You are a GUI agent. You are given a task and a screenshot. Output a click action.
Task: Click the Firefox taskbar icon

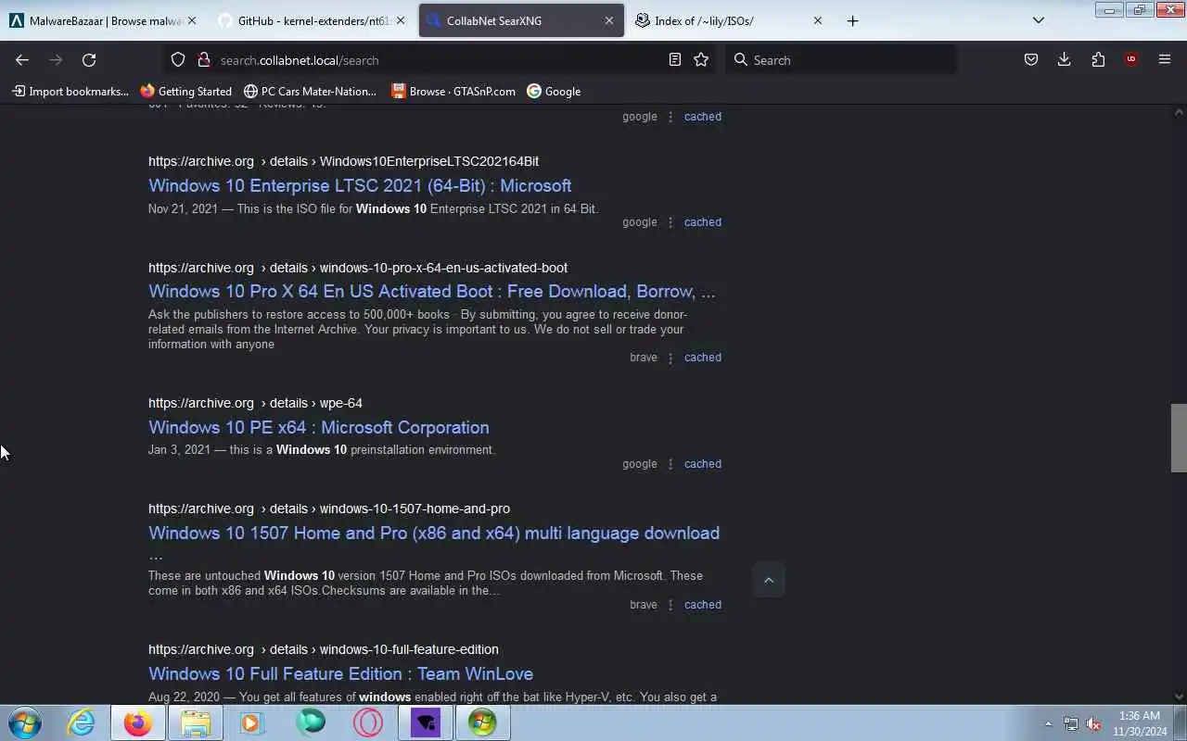pos(138,722)
